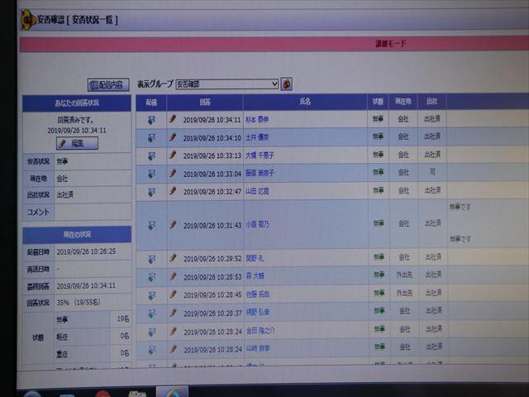This screenshot has width=529, height=397.
Task: Click the pencil icon in the 10:31:43 row
Action: [x=173, y=225]
